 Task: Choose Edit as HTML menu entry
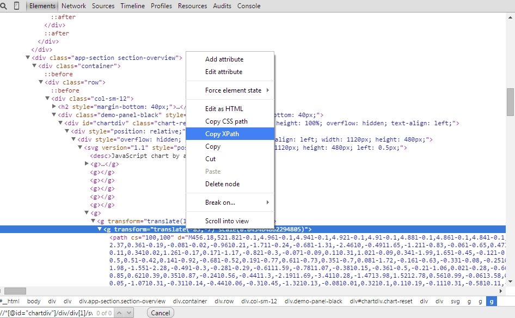[x=224, y=109]
